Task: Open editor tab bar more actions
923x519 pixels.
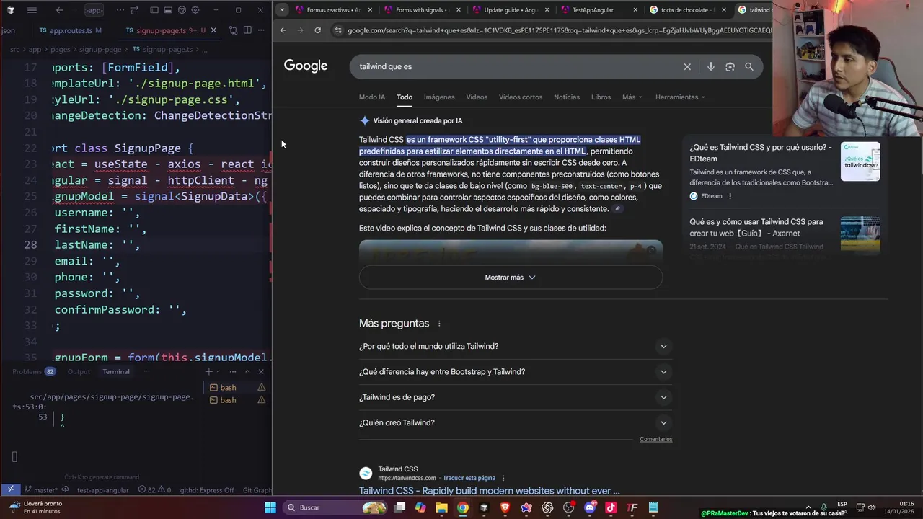Action: click(262, 30)
